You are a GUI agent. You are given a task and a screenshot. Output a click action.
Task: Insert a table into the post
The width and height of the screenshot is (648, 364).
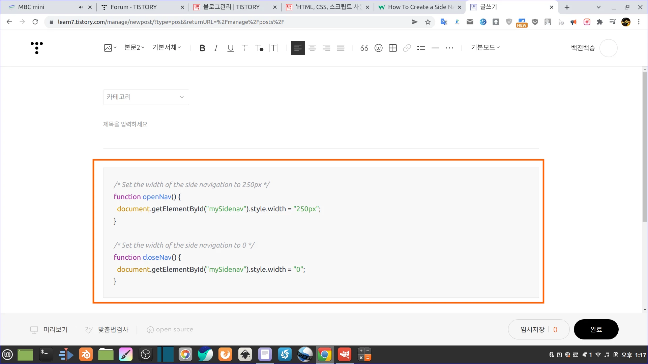click(393, 48)
